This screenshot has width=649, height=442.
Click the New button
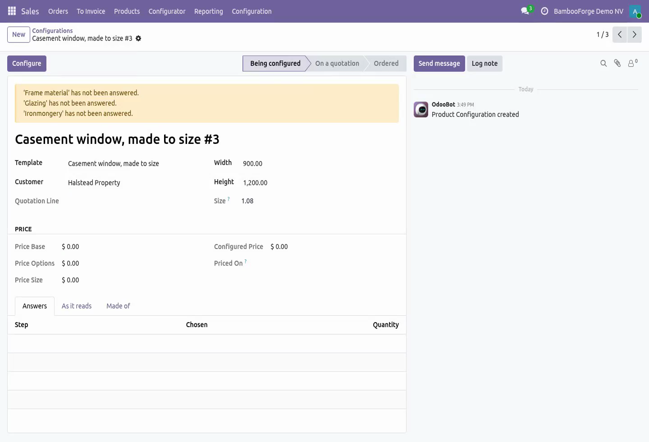18,35
